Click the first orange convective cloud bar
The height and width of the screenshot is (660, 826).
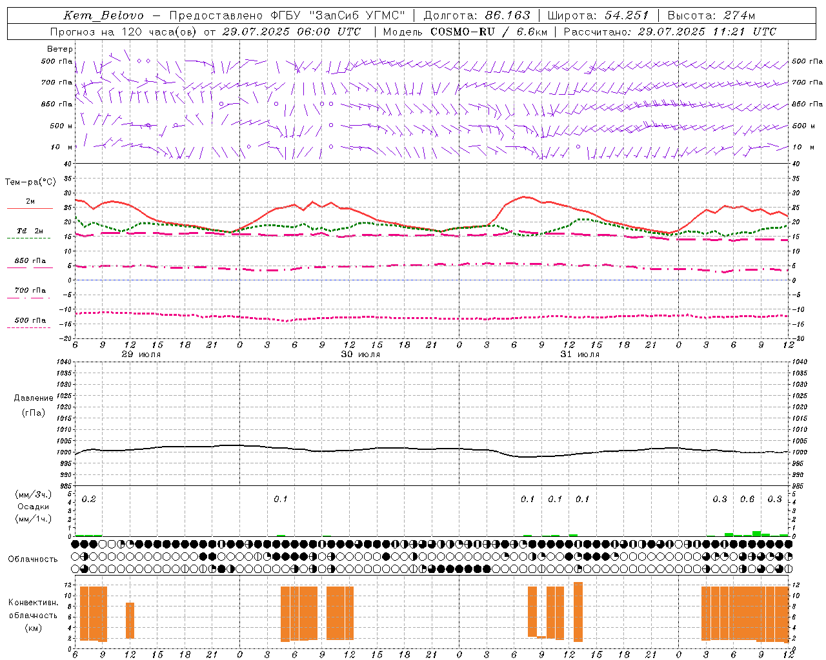[x=84, y=614]
